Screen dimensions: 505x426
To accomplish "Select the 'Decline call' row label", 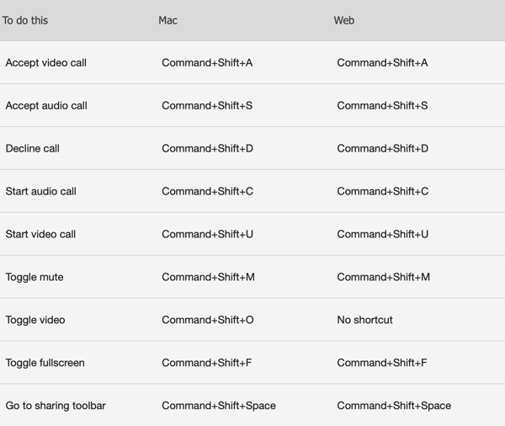I will (33, 148).
